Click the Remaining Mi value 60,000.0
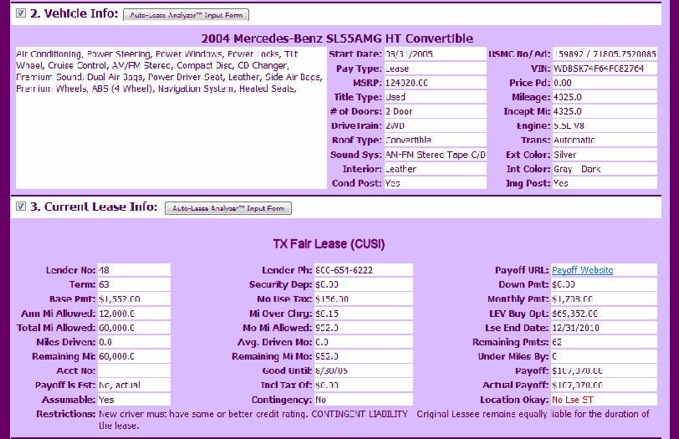The image size is (679, 439). 134,356
